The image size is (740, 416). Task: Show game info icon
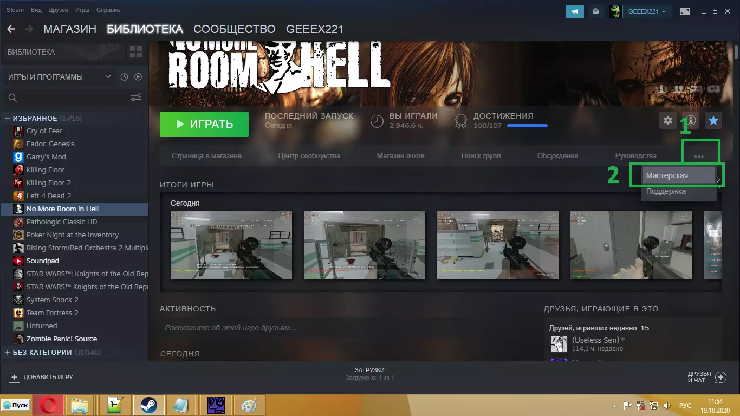(x=691, y=120)
